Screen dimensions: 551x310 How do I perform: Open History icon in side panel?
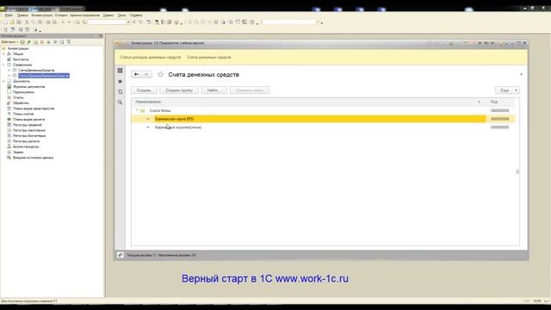coord(120,92)
